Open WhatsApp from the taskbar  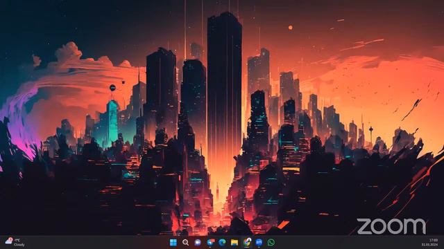271,242
